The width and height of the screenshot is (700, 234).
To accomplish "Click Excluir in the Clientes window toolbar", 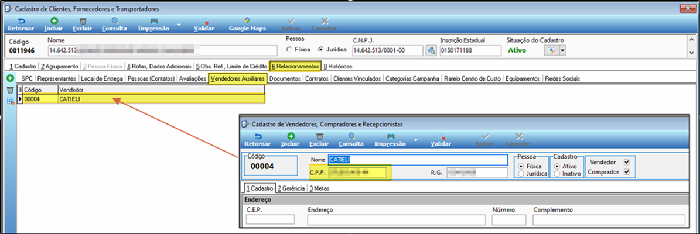I will pyautogui.click(x=83, y=25).
